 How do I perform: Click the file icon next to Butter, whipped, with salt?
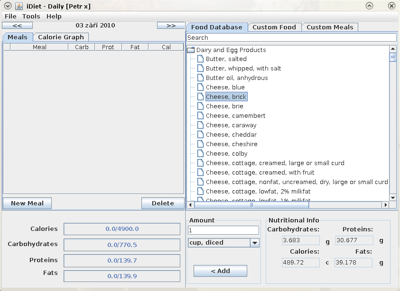(x=201, y=68)
